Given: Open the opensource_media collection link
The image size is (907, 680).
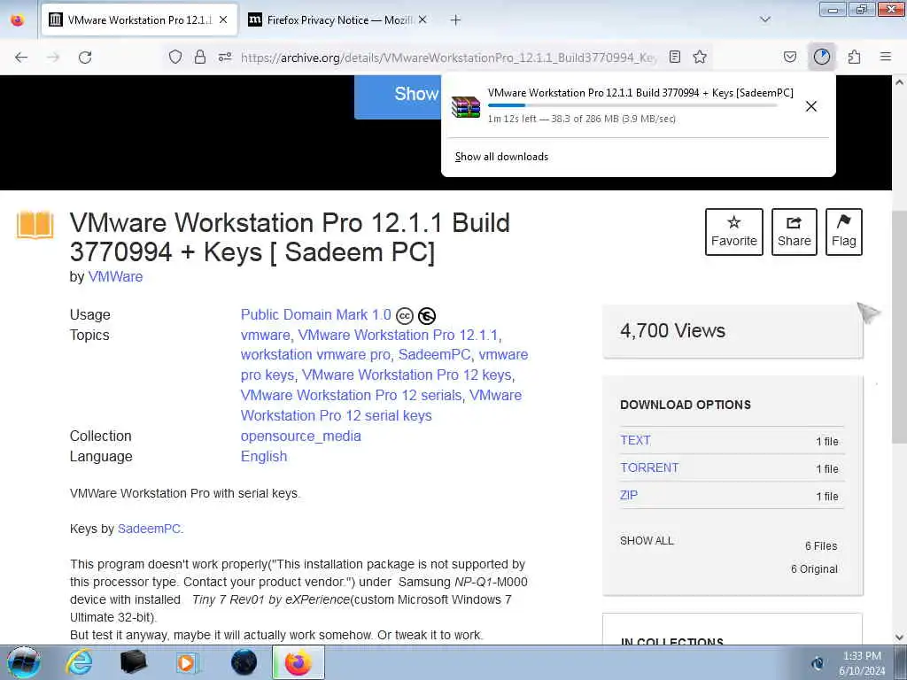Looking at the screenshot, I should point(301,437).
